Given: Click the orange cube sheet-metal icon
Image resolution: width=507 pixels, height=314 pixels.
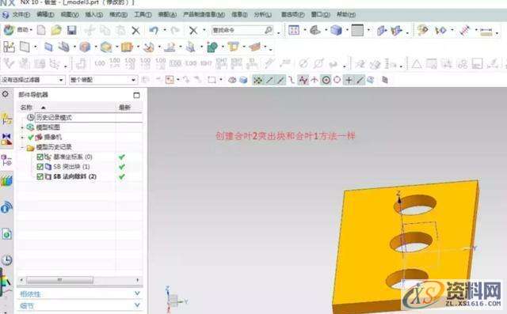Looking at the screenshot, I should pos(85,47).
